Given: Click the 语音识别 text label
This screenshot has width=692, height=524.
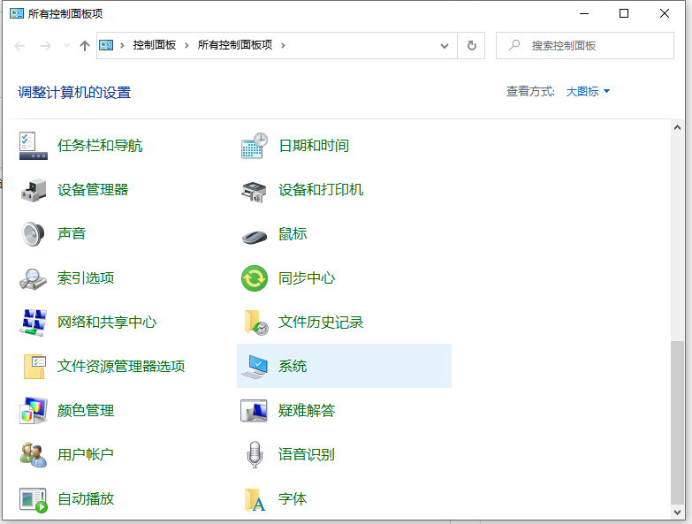Looking at the screenshot, I should click(x=307, y=454).
